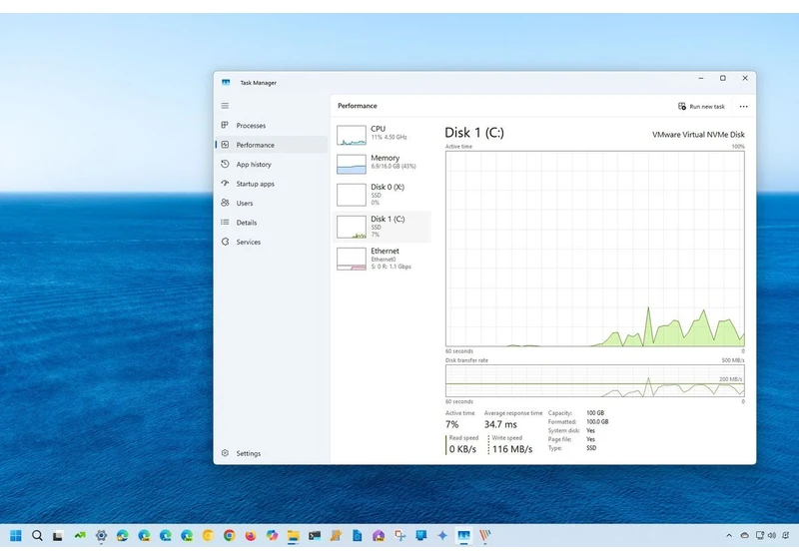Open the volume tray icon
Screen dimensions: 799x559
771,536
